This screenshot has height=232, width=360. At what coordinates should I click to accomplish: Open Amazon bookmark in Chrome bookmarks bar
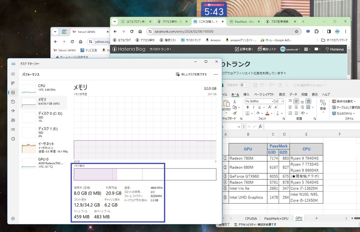213,40
